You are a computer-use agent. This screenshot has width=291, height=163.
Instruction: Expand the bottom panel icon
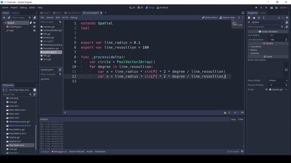tap(242, 151)
